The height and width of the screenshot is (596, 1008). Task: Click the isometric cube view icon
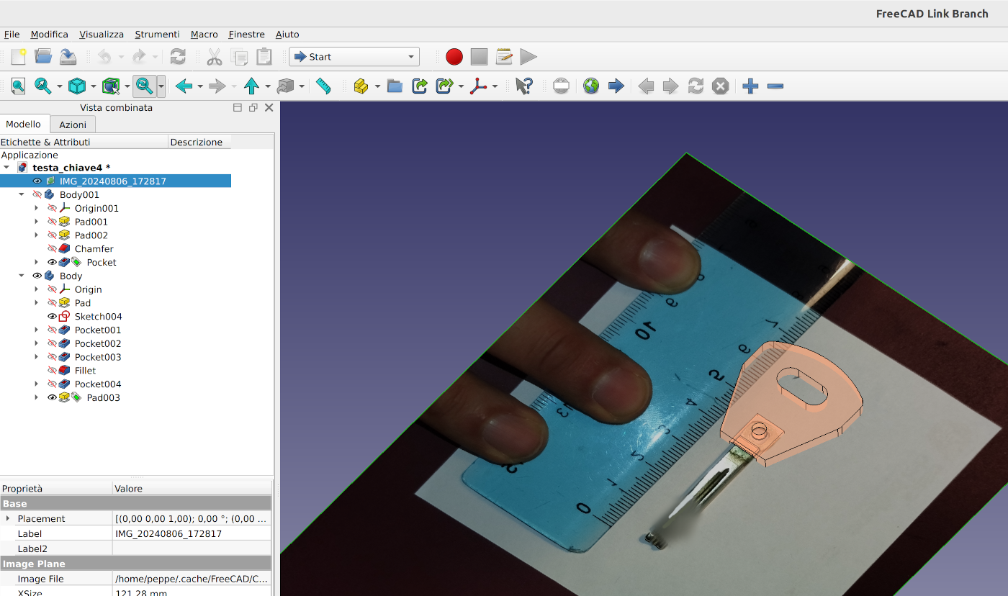click(x=76, y=86)
